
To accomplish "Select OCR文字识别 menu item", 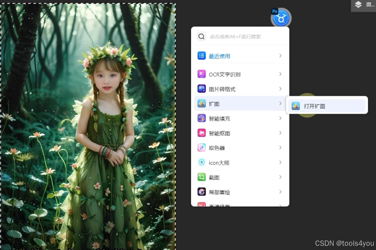I will [x=240, y=74].
